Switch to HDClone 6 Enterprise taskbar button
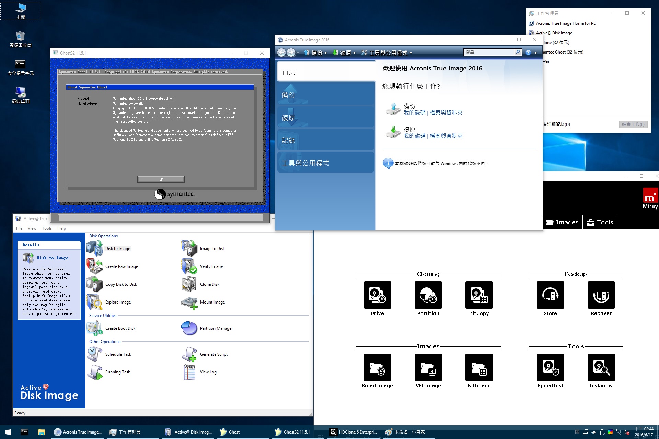659x439 pixels. pyautogui.click(x=354, y=432)
